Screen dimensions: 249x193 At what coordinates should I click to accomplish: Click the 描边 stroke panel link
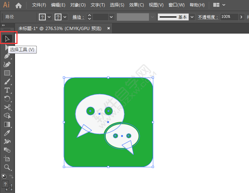78,17
